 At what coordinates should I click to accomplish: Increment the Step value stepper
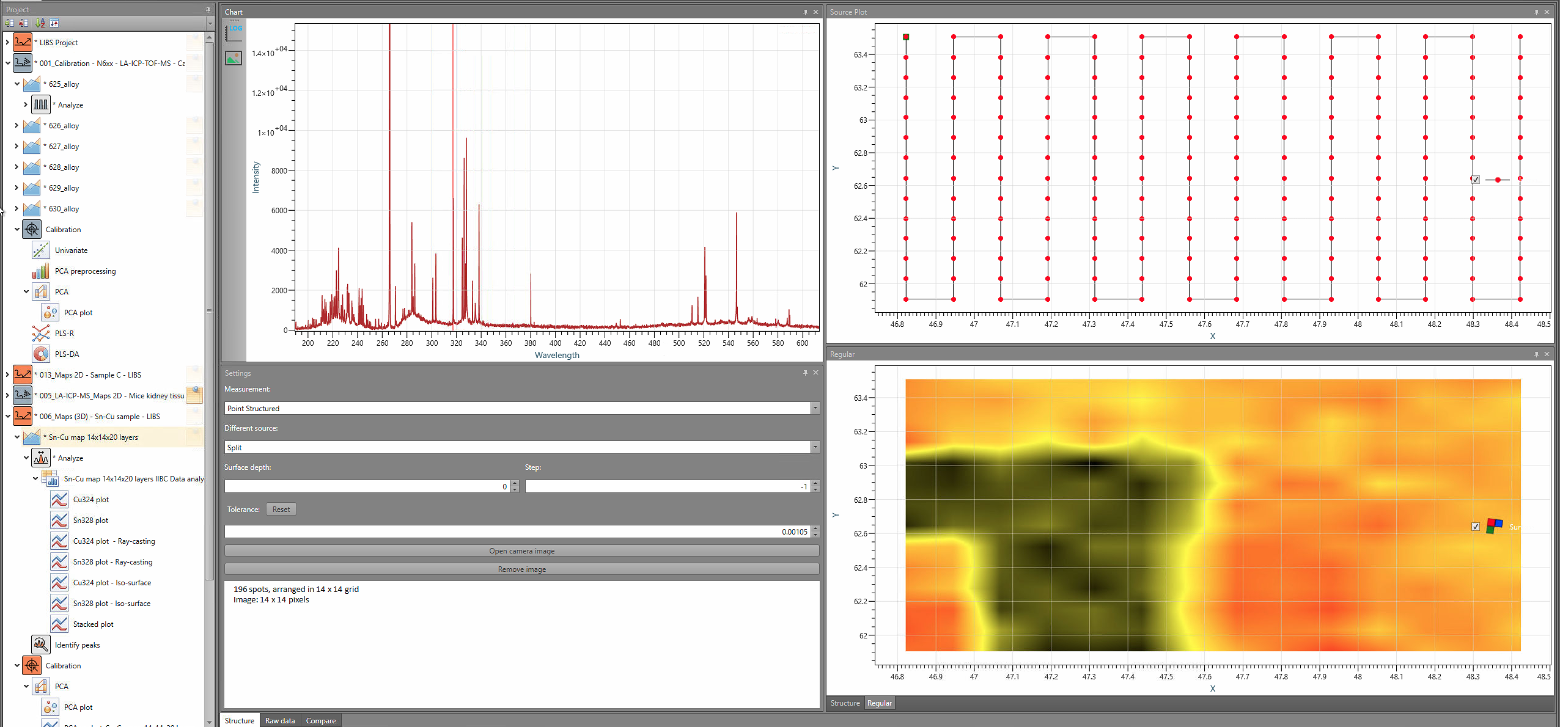click(815, 483)
